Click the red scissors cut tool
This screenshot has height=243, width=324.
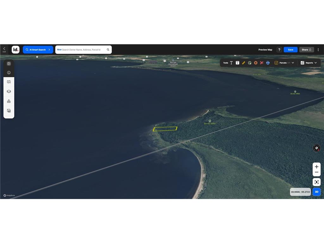pyautogui.click(x=262, y=63)
